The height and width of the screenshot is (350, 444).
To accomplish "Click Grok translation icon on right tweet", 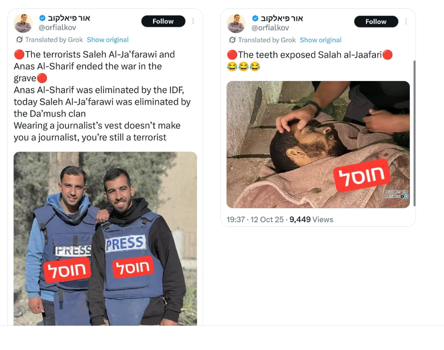I will pos(232,40).
